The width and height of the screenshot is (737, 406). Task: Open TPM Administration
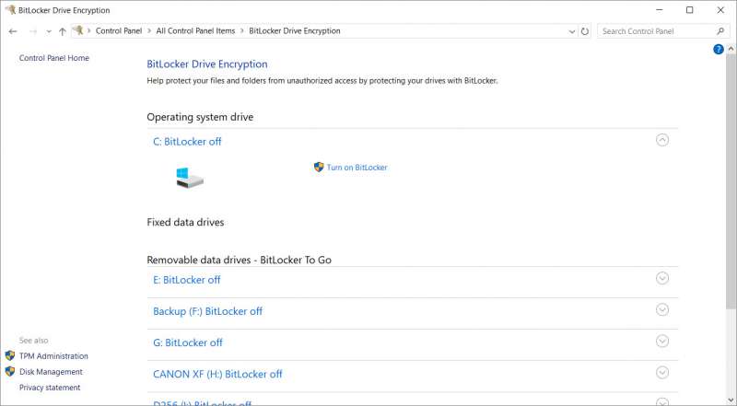click(53, 355)
